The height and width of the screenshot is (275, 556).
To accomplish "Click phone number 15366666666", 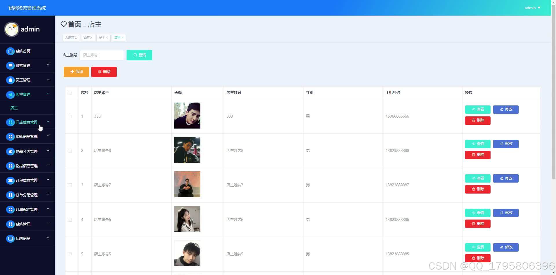I will click(397, 116).
